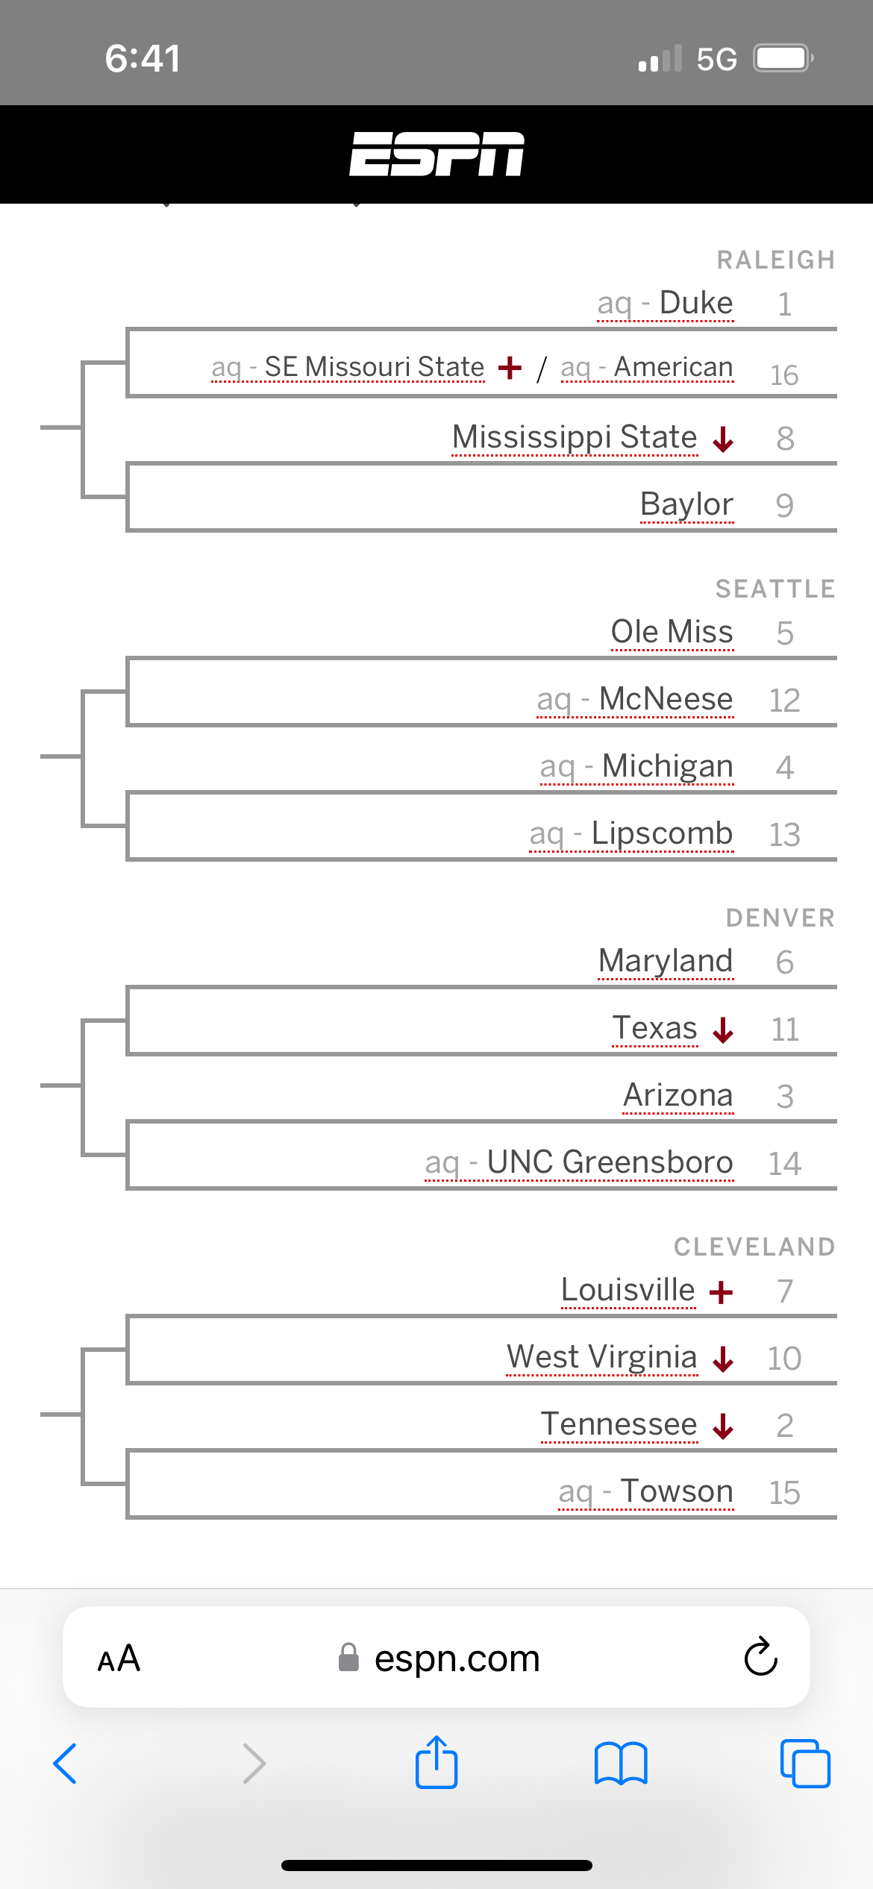Tap the espn.com address field
Viewport: 873px width, 1889px height.
coord(457,1658)
